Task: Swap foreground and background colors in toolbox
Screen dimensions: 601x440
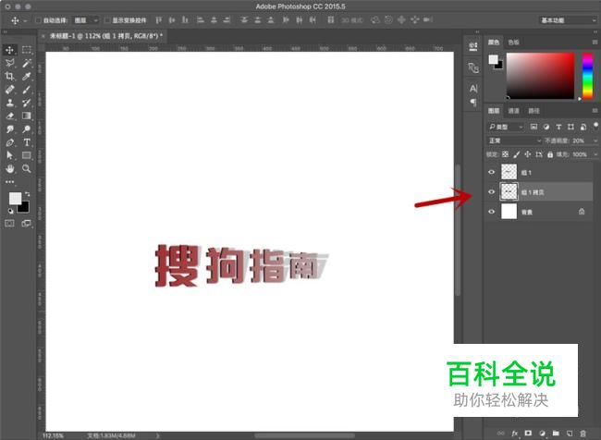Action: (x=27, y=194)
